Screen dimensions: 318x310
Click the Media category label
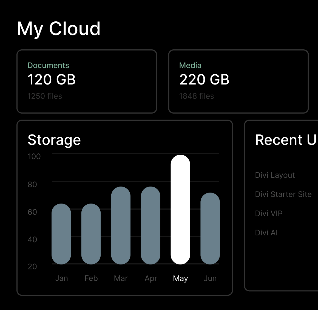(190, 65)
